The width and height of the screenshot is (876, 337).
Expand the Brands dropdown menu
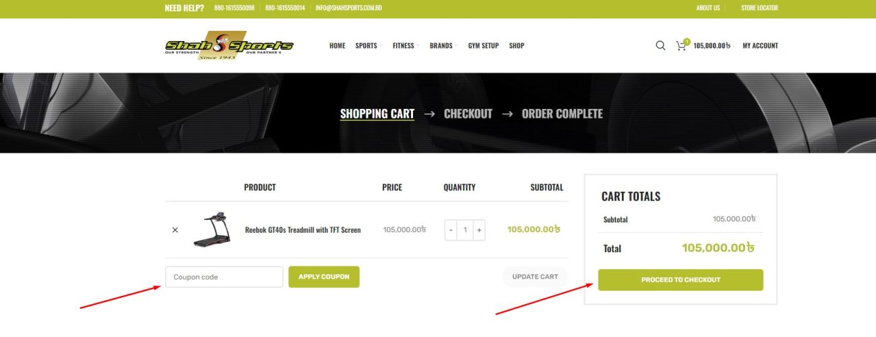(x=443, y=46)
